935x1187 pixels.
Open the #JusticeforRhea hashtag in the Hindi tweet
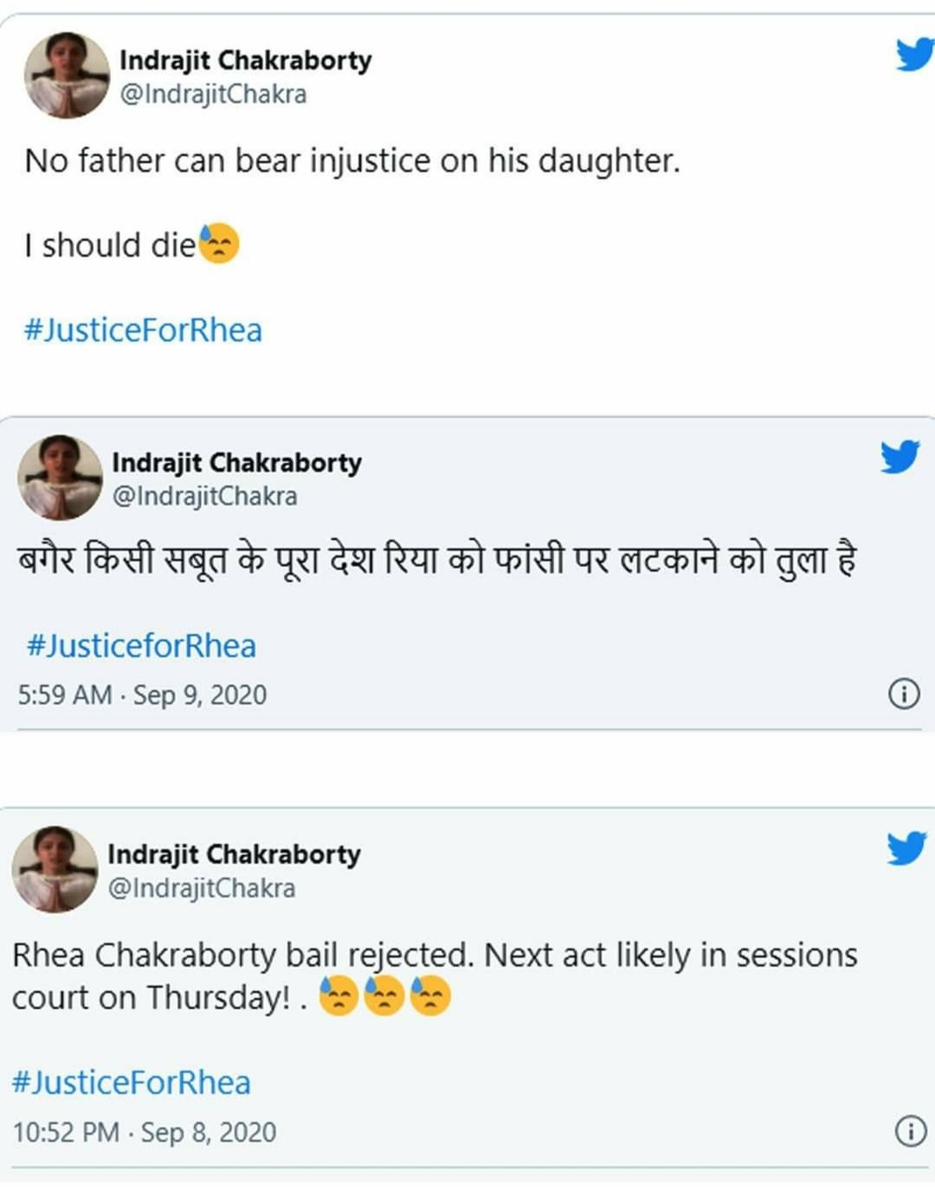click(141, 646)
